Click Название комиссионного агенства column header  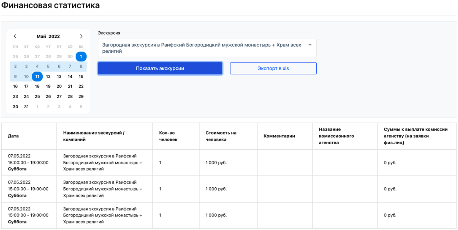pos(336,136)
